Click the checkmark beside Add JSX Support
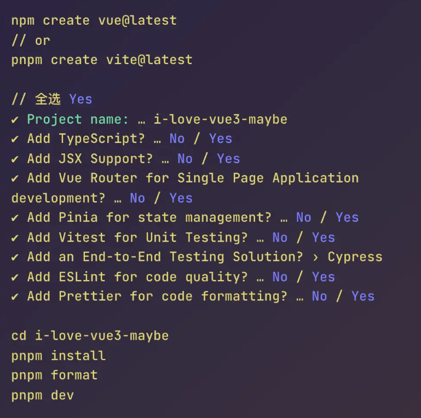 pos(15,159)
